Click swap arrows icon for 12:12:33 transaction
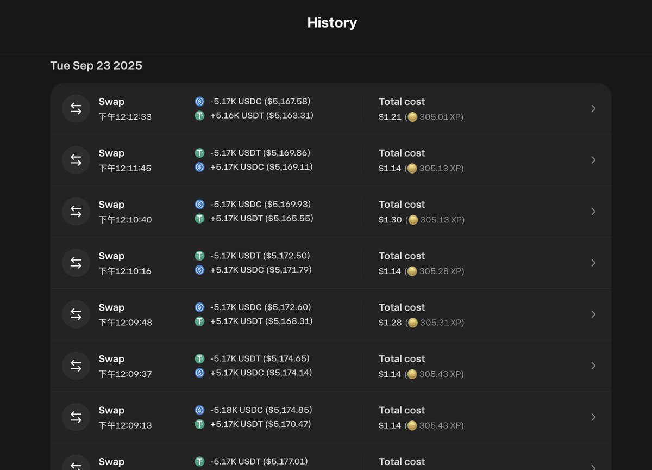The image size is (652, 470). point(76,108)
